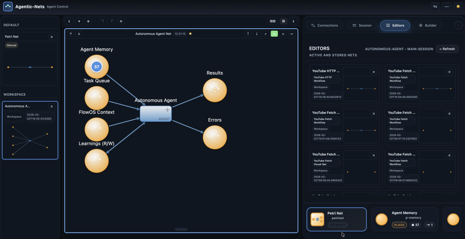
Task: Click the expand diagonal-arrow icon in net header
Action: coord(265,33)
